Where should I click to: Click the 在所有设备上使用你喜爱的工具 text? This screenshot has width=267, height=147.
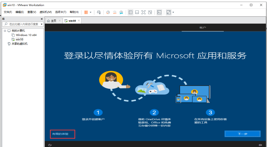coord(210,121)
